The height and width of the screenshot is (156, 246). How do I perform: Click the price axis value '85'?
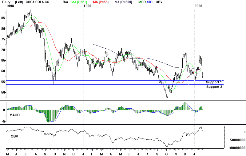click(x=3, y=18)
